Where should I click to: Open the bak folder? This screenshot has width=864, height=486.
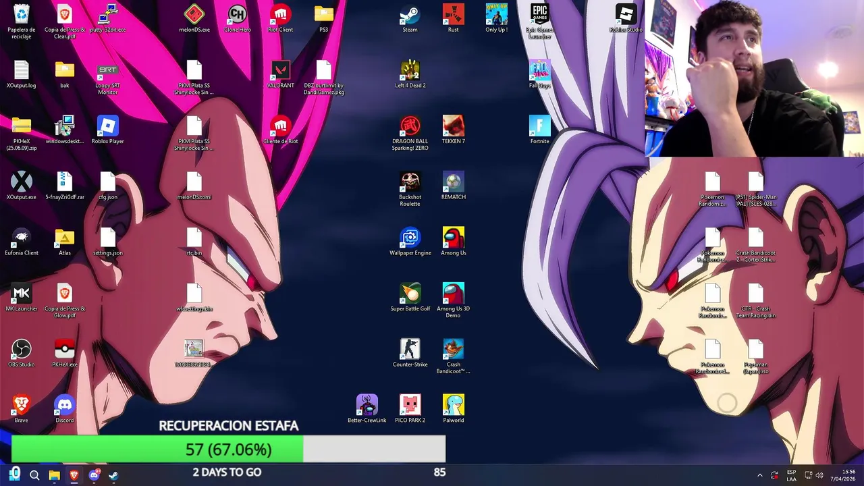[x=65, y=74]
